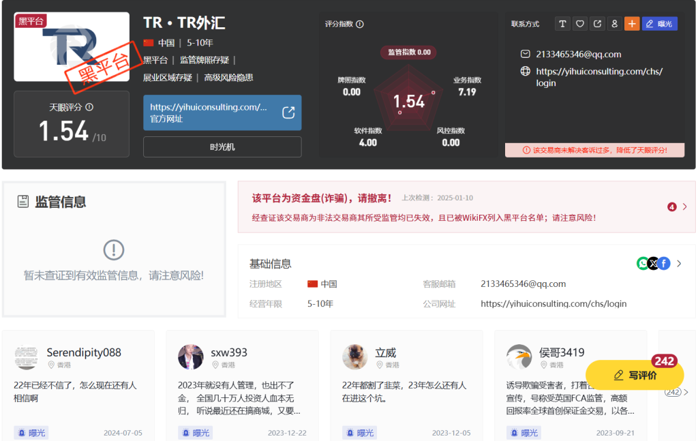The image size is (698, 441).
Task: Click the TR logo thumbnail
Action: [x=72, y=47]
